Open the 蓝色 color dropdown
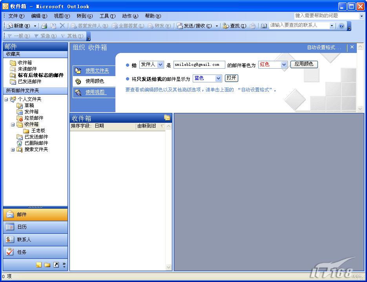This screenshot has width=367, height=282. pos(218,78)
